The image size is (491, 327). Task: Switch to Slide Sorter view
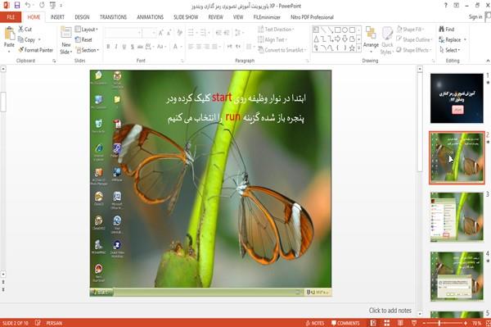(387, 323)
